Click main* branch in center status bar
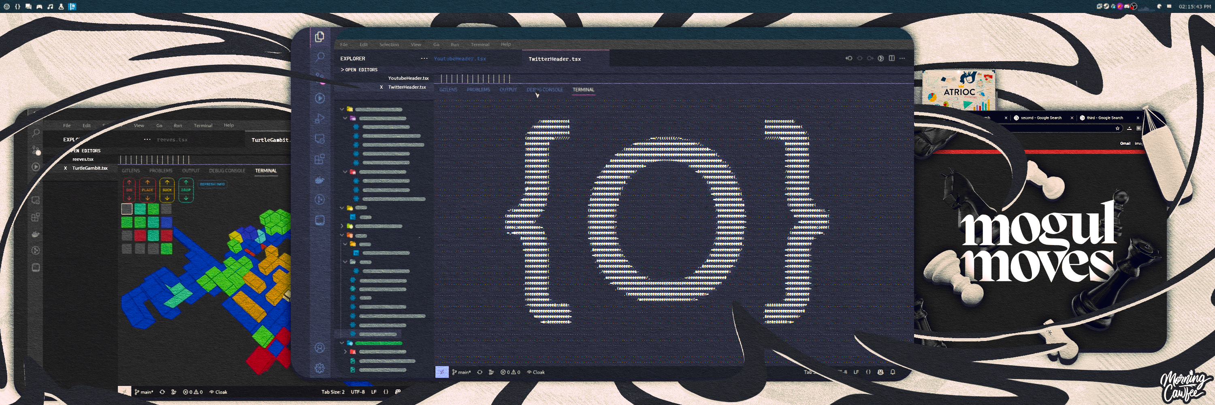 (x=461, y=372)
